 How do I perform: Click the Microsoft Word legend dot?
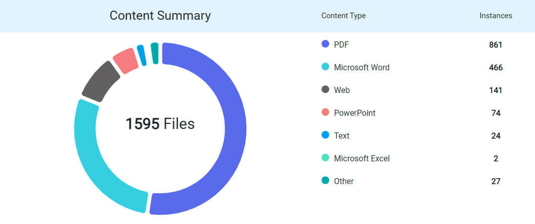(326, 67)
